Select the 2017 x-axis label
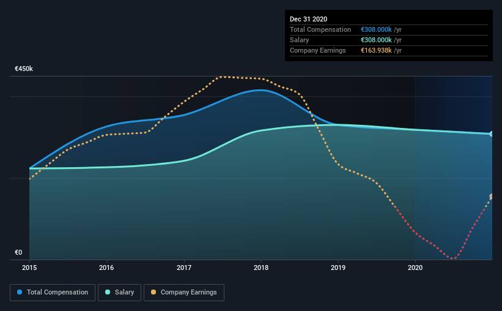The height and width of the screenshot is (311, 502). (184, 268)
